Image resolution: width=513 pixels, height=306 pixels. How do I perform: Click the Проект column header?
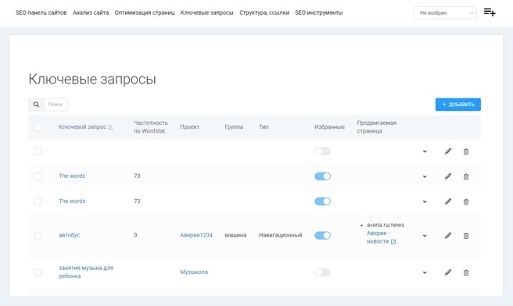pos(190,127)
